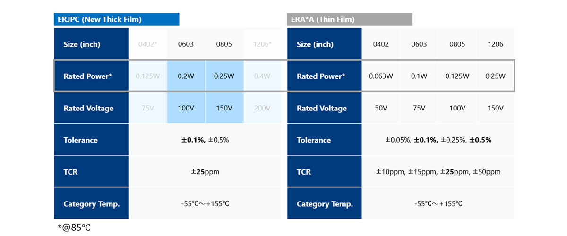Click the greyed-out 0.4W power cell
567x236 pixels.
(x=262, y=76)
